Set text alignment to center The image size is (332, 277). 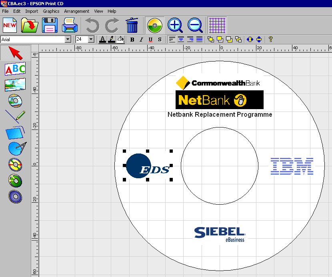[181, 39]
